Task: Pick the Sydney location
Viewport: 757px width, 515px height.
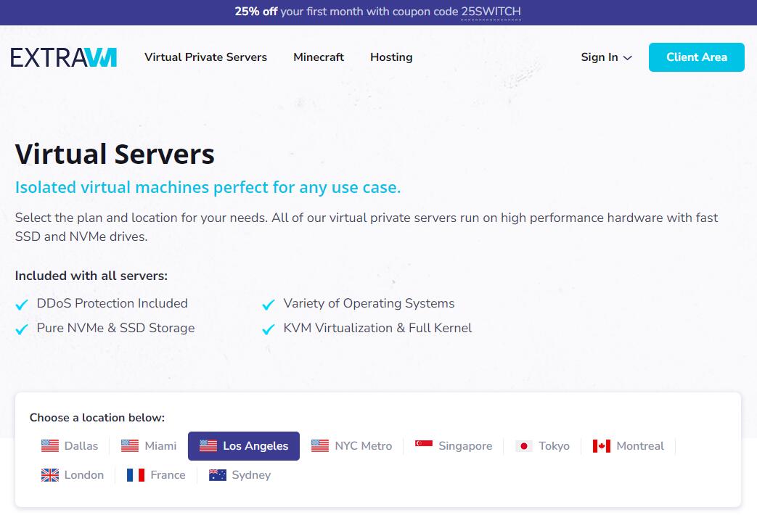Action: coord(240,475)
